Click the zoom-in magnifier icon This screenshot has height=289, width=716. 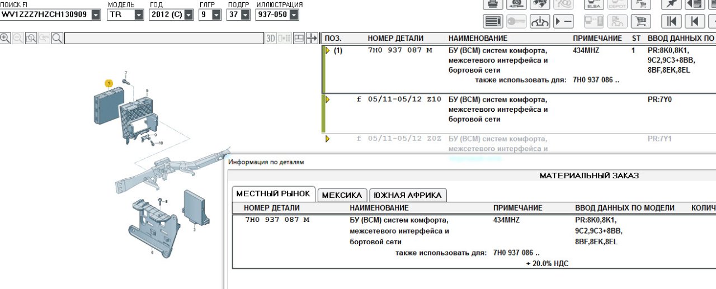point(5,38)
